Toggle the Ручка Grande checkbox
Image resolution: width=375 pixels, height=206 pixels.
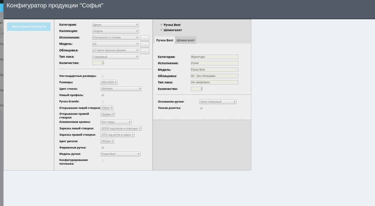click(x=103, y=102)
